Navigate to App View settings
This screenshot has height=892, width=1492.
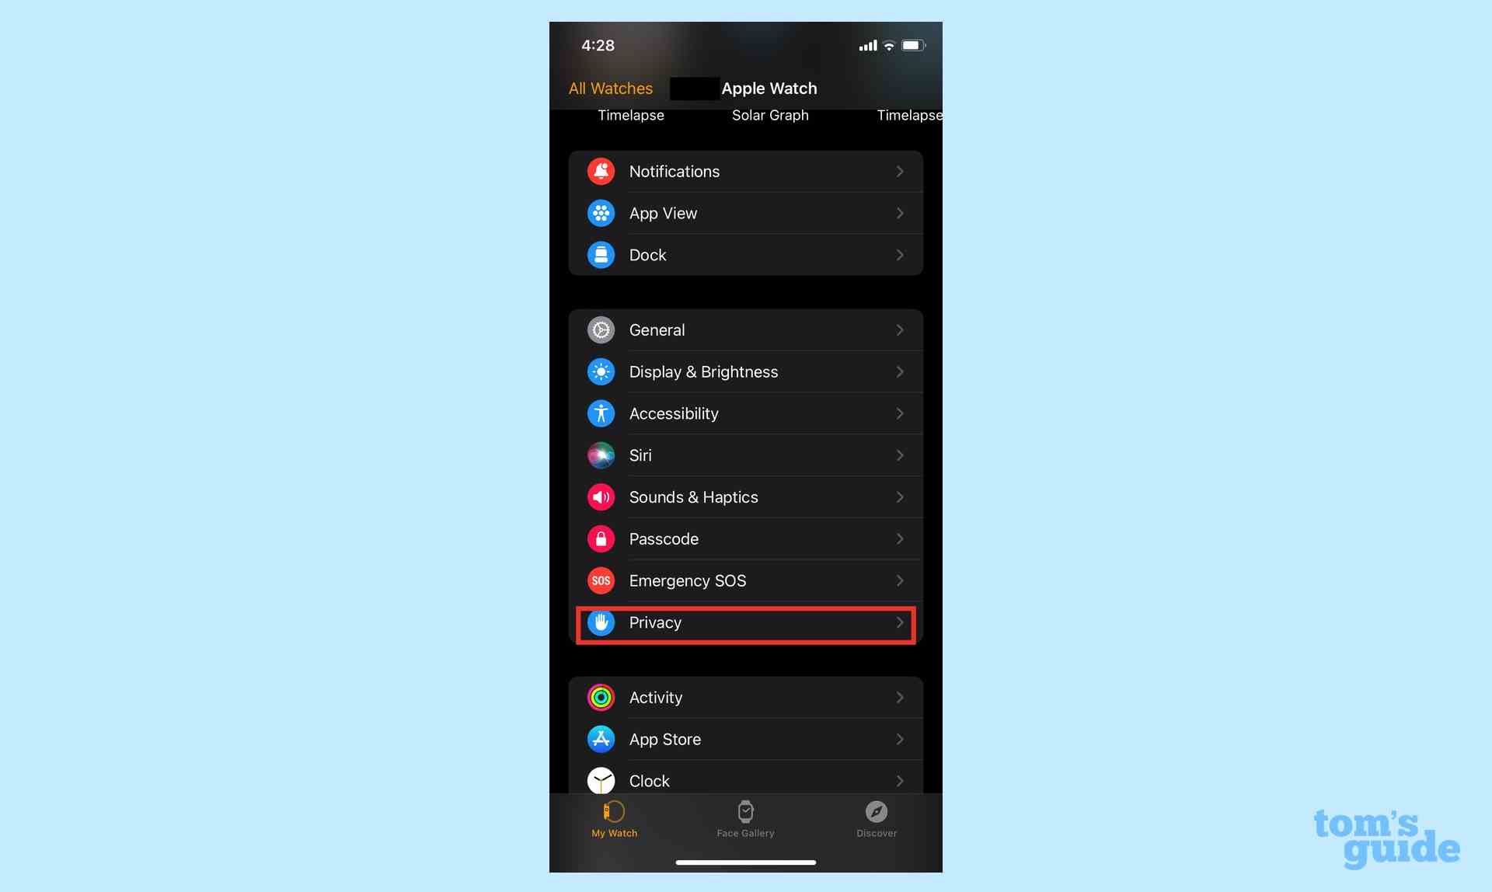tap(745, 212)
